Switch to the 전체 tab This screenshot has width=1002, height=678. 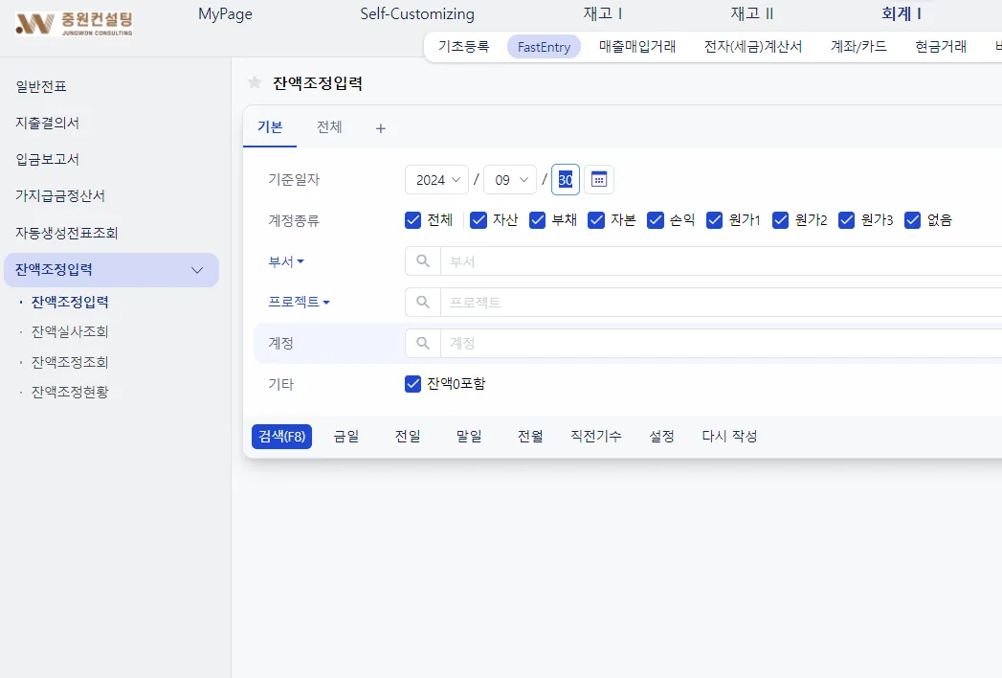click(x=329, y=126)
